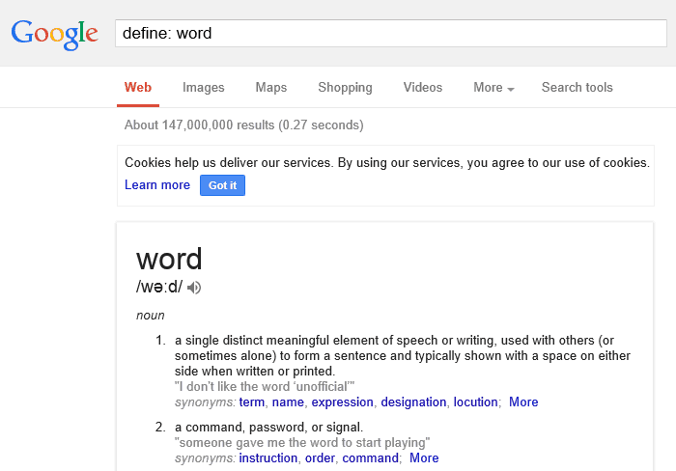Open the Shopping tab
This screenshot has width=676, height=471.
[x=345, y=88]
